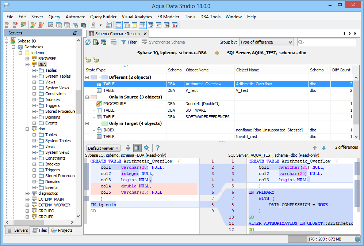Viewport: 364px width, 246px height.
Task: Click the diff viewer help question mark
Action: (158, 148)
